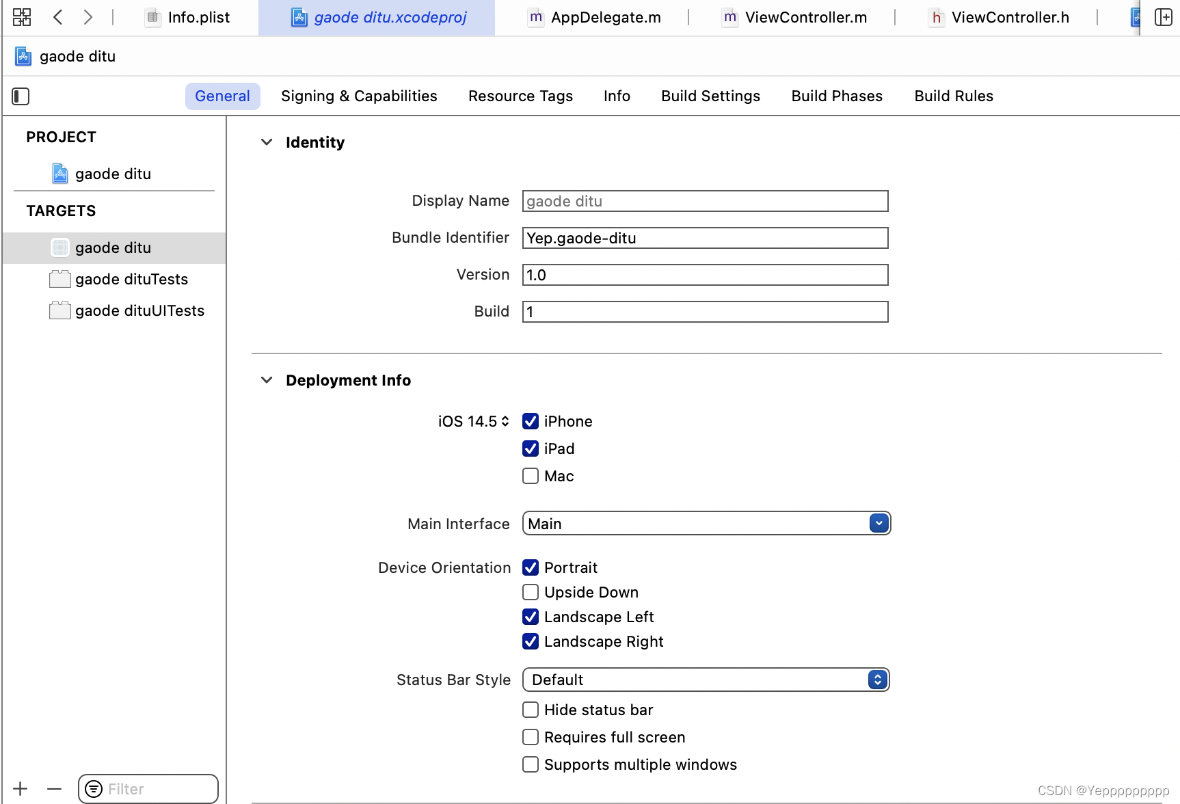Click the filter options icon
1180x804 pixels.
point(94,789)
